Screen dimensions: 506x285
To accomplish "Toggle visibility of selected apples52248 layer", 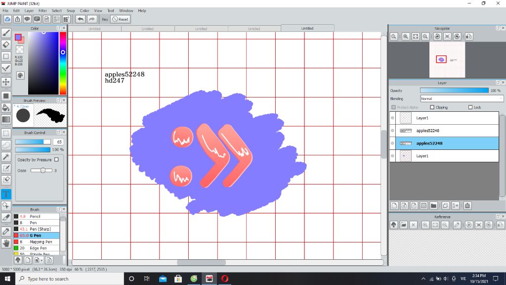I will coord(392,143).
